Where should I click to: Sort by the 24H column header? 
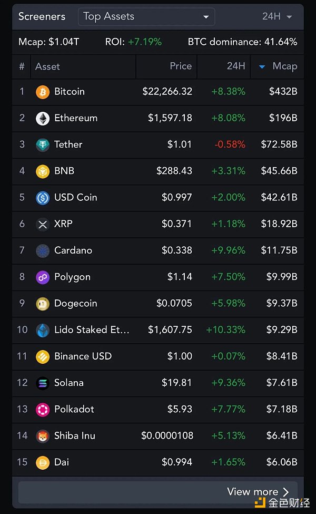[x=235, y=66]
